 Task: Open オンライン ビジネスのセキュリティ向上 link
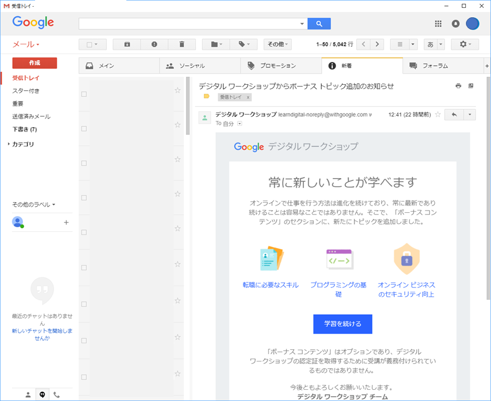tap(406, 290)
